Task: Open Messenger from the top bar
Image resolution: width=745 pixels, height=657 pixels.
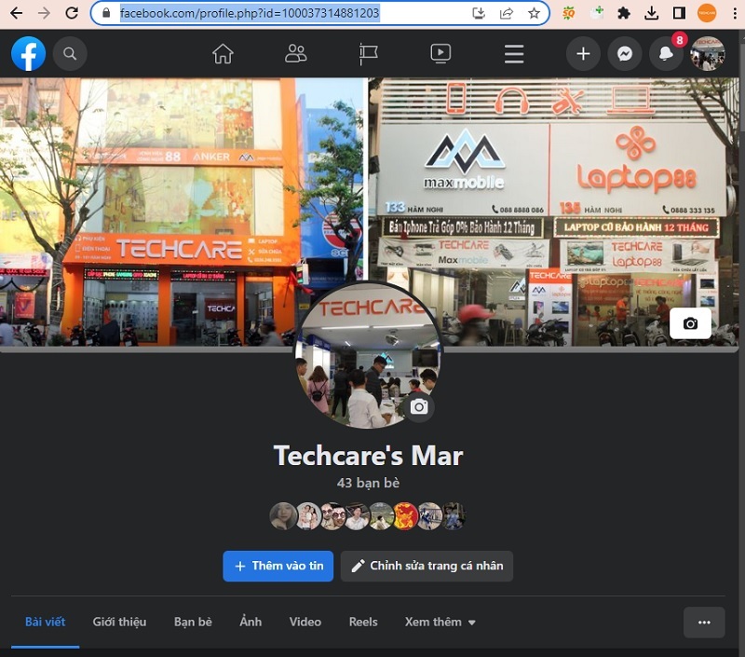Action: 623,54
